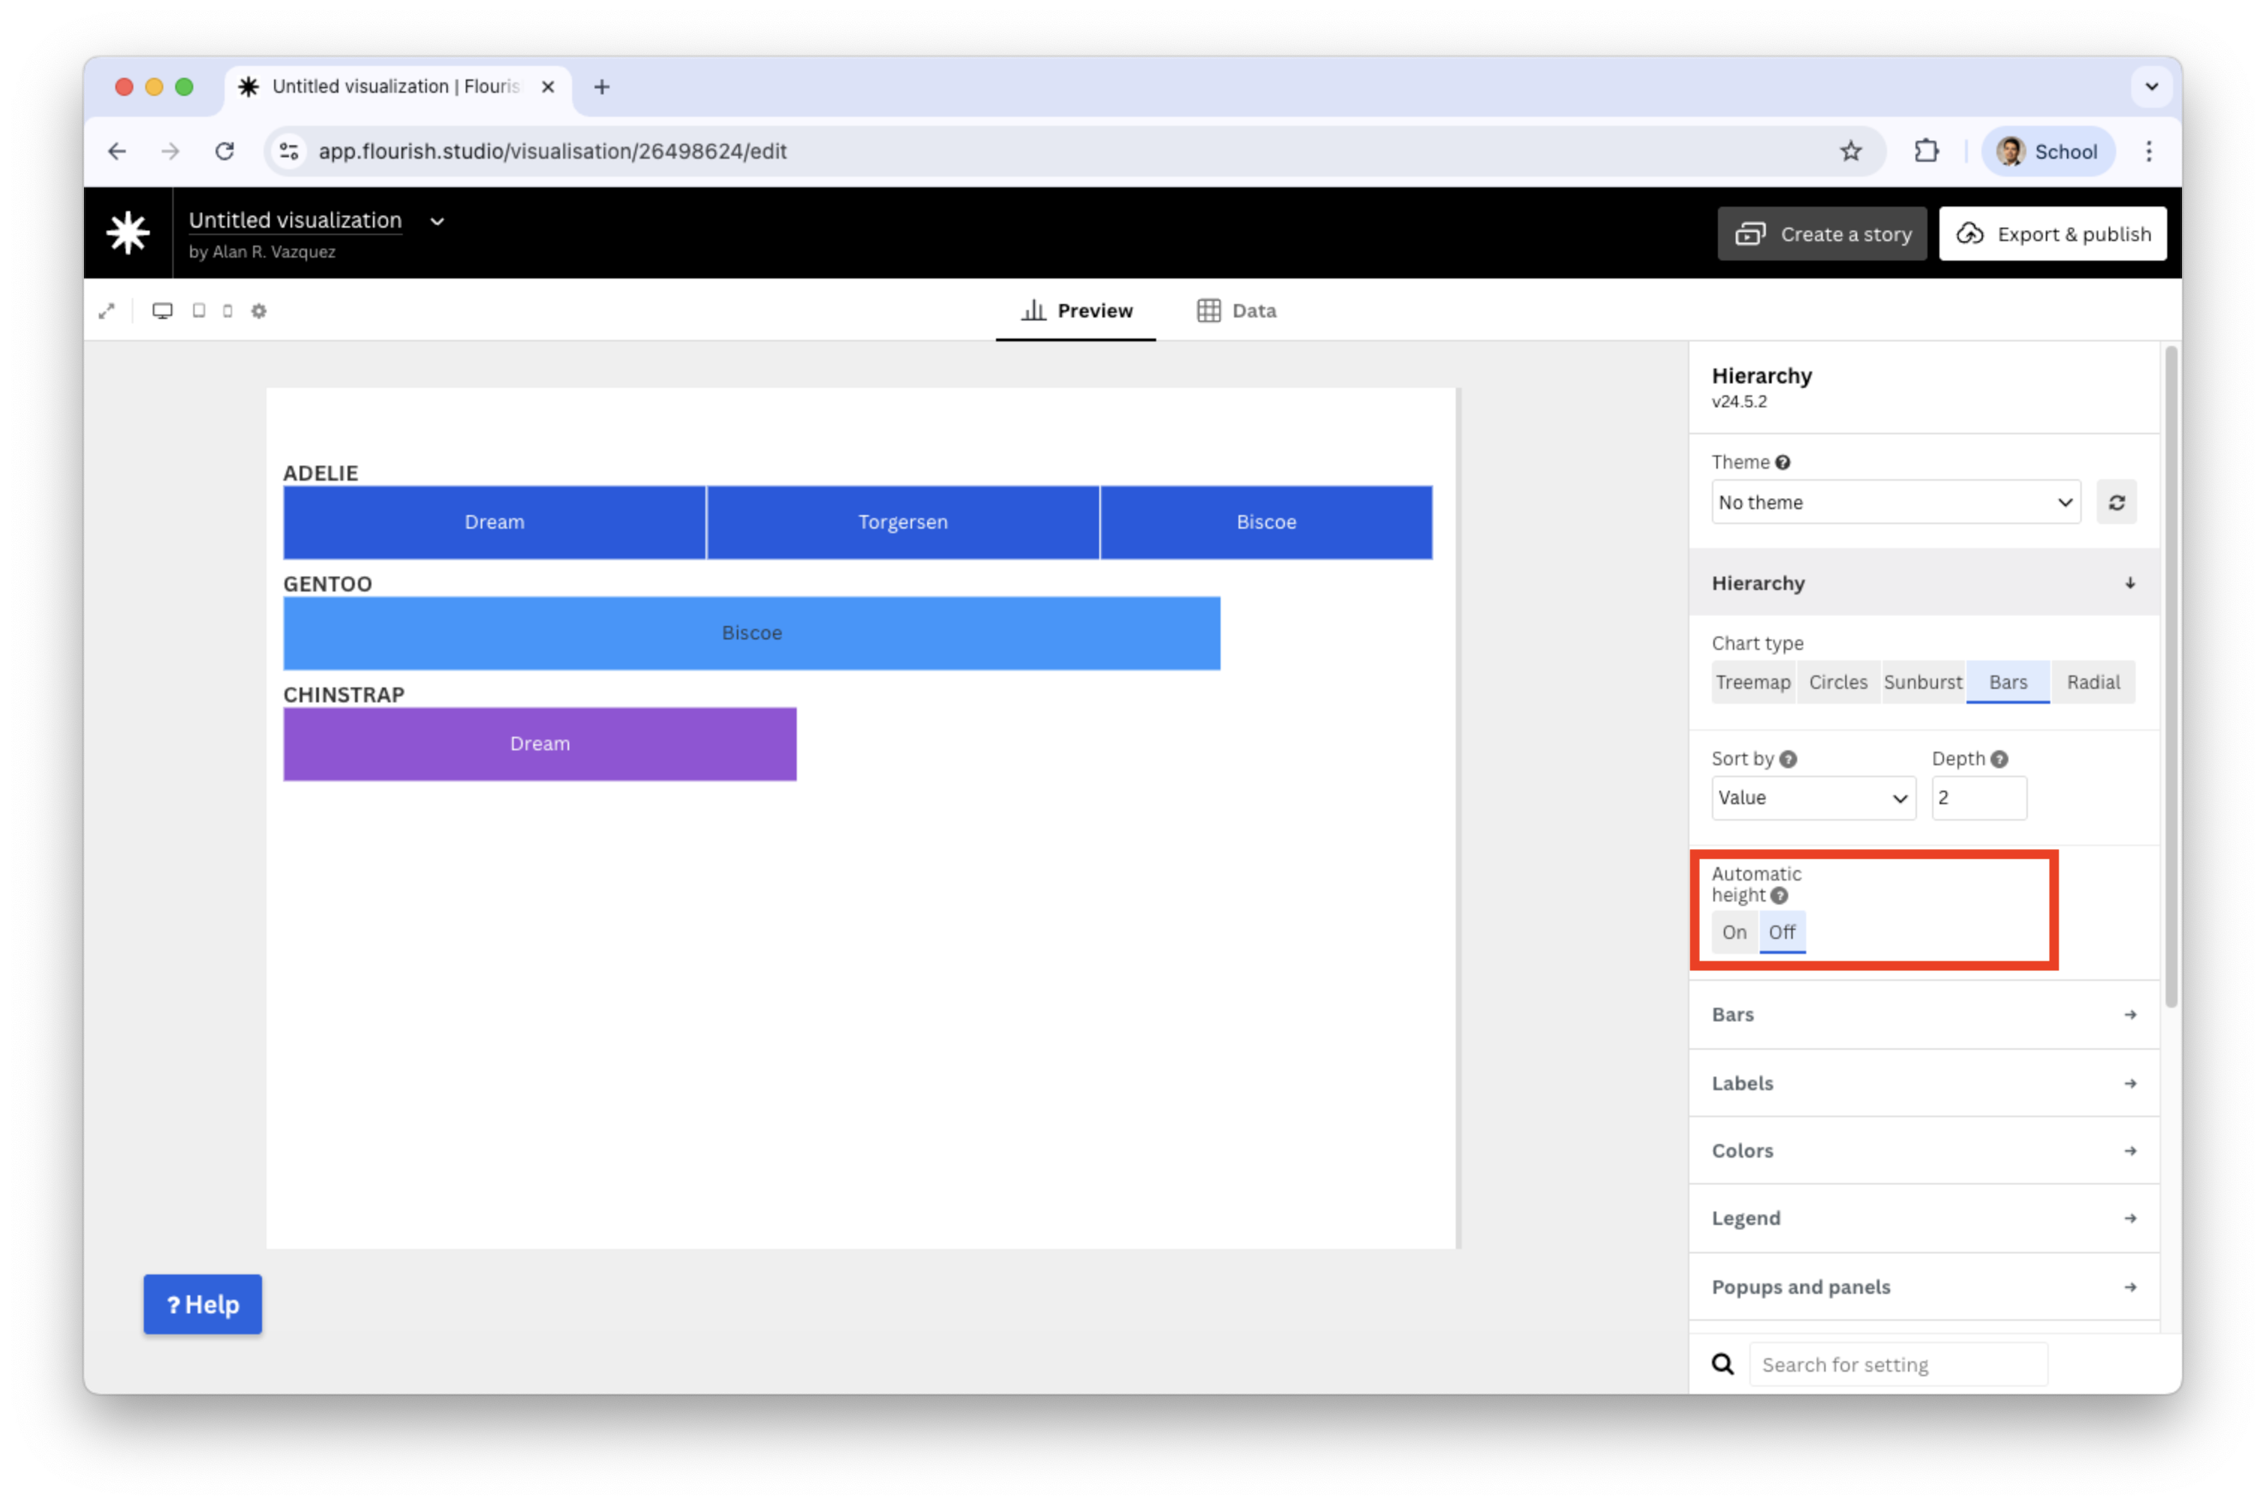Viewport: 2266px width, 1505px height.
Task: Set Automatic height to Off
Action: pos(1781,932)
